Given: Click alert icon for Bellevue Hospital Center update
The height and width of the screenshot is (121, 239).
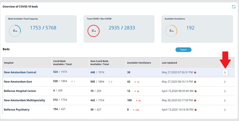Looking at the screenshot, I should [x=196, y=91].
